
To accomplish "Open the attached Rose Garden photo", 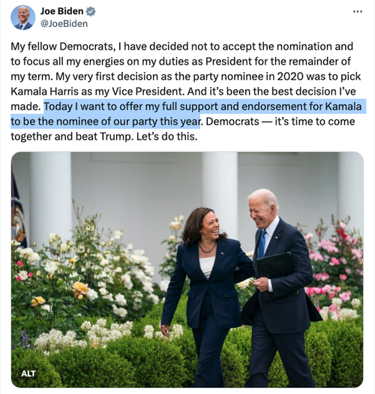I will pyautogui.click(x=187, y=269).
